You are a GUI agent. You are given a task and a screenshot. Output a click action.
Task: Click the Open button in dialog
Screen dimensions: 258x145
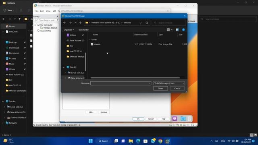[160, 89]
